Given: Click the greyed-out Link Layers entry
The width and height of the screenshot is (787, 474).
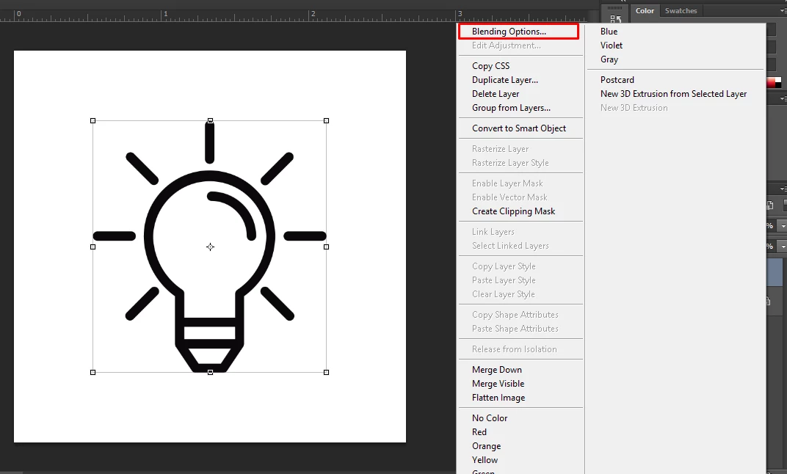Looking at the screenshot, I should coord(493,232).
